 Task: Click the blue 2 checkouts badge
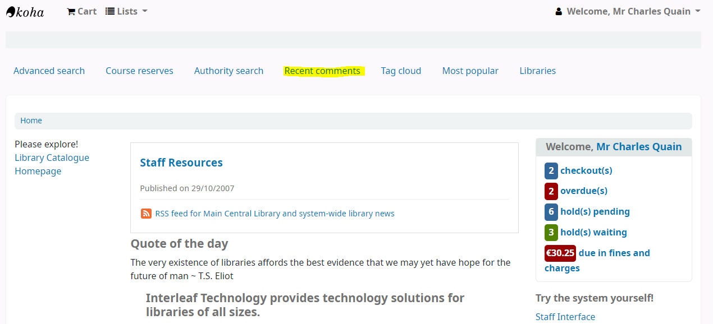click(x=551, y=171)
